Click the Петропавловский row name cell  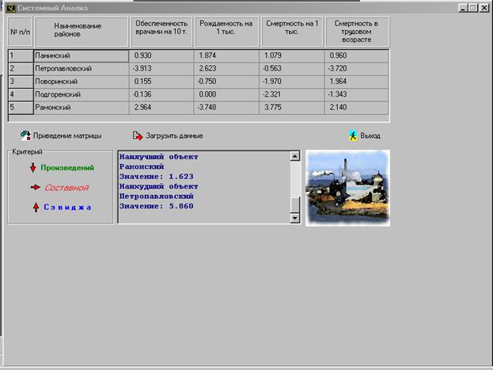click(79, 69)
